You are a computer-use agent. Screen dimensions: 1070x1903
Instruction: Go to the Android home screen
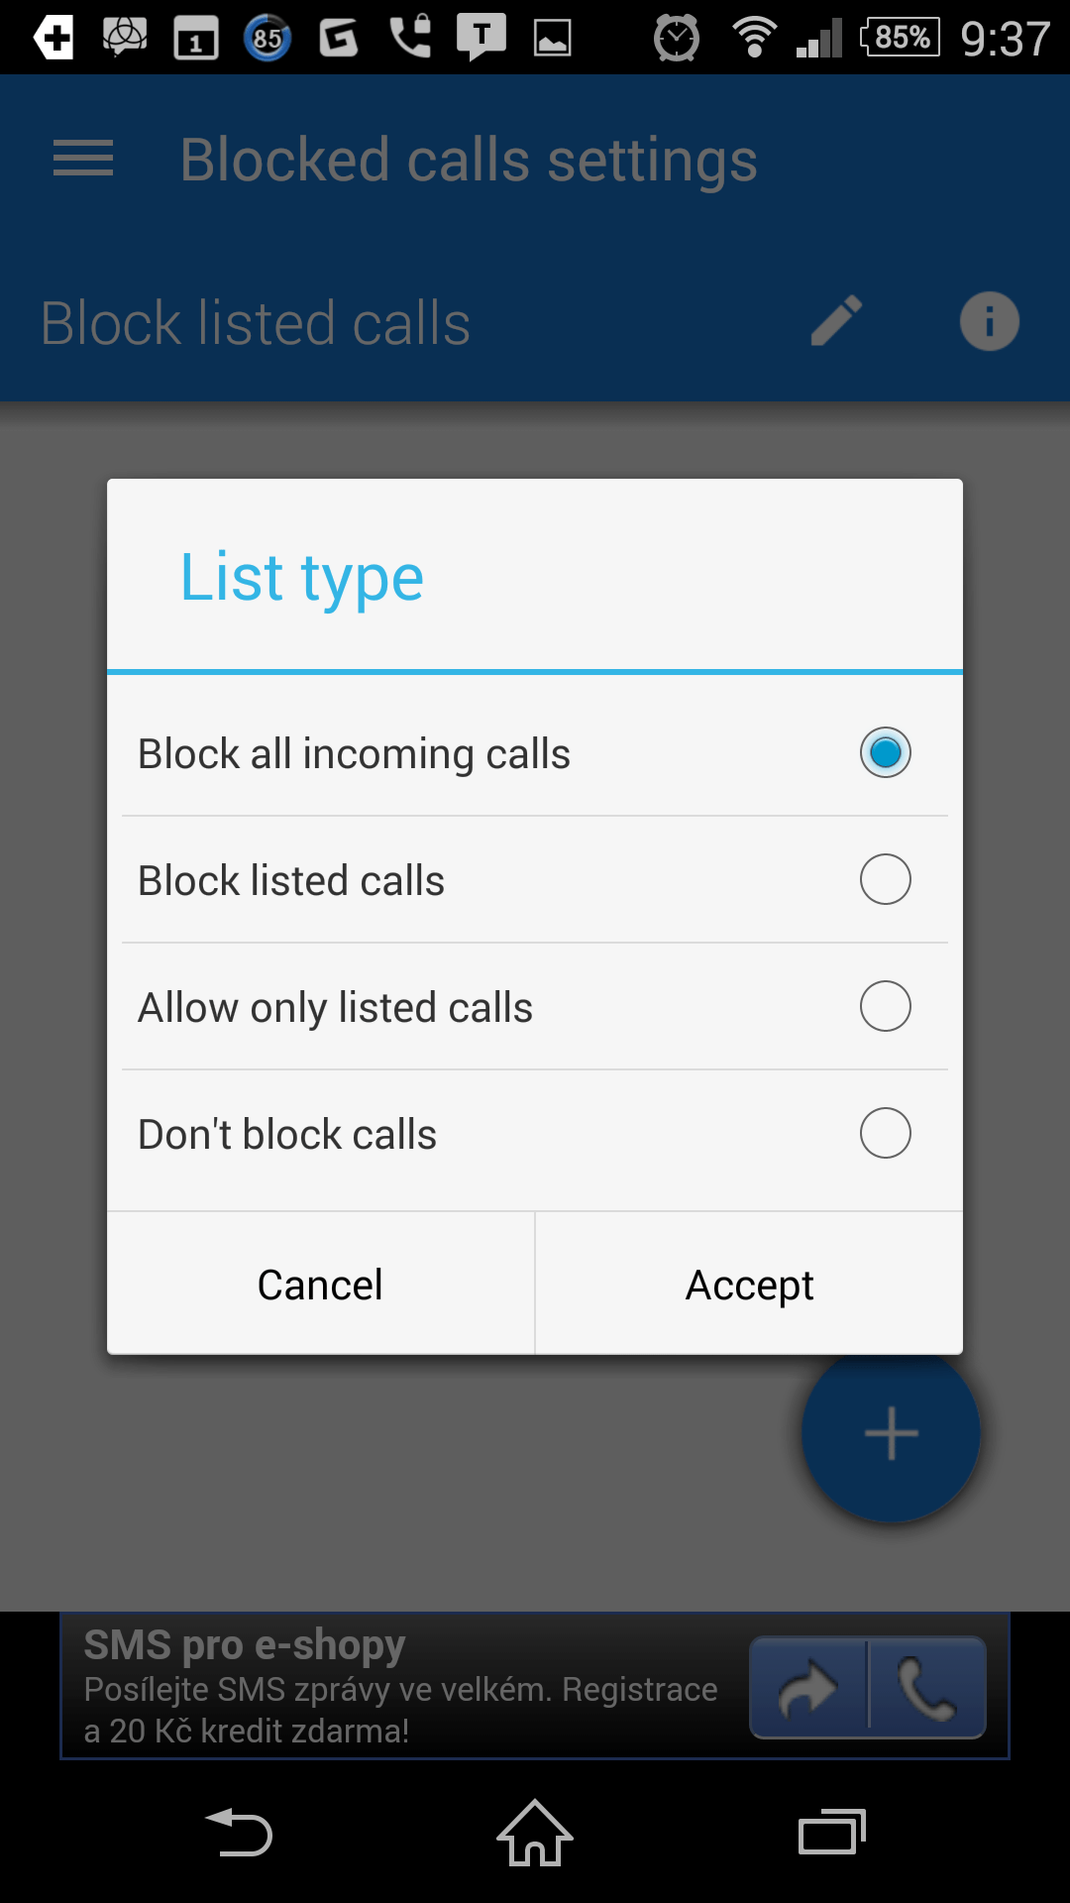535,1832
